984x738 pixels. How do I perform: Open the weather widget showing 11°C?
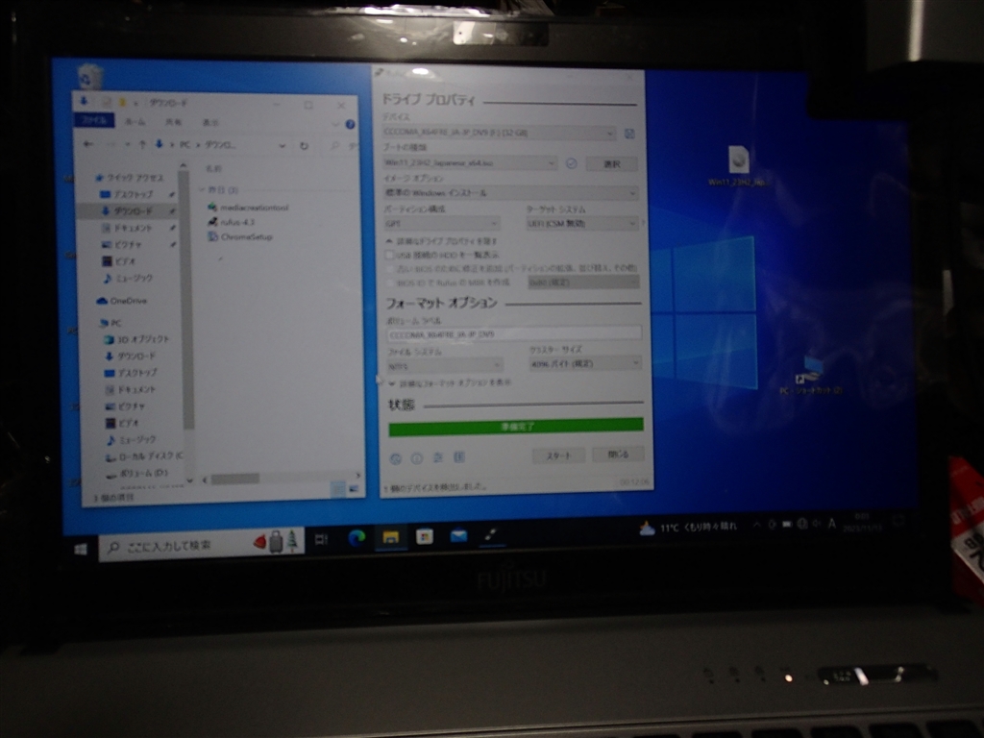(x=688, y=528)
